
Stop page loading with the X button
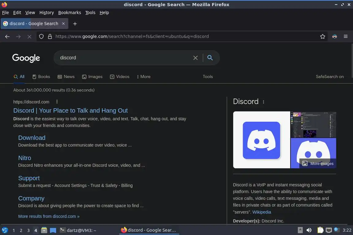click(29, 36)
